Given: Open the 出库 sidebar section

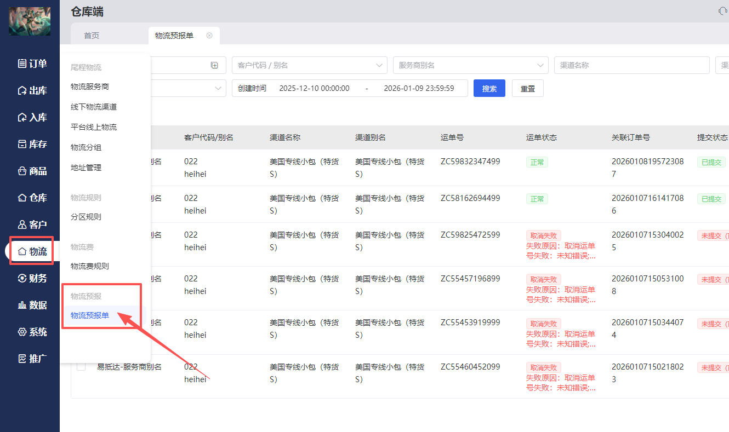Looking at the screenshot, I should pyautogui.click(x=32, y=90).
